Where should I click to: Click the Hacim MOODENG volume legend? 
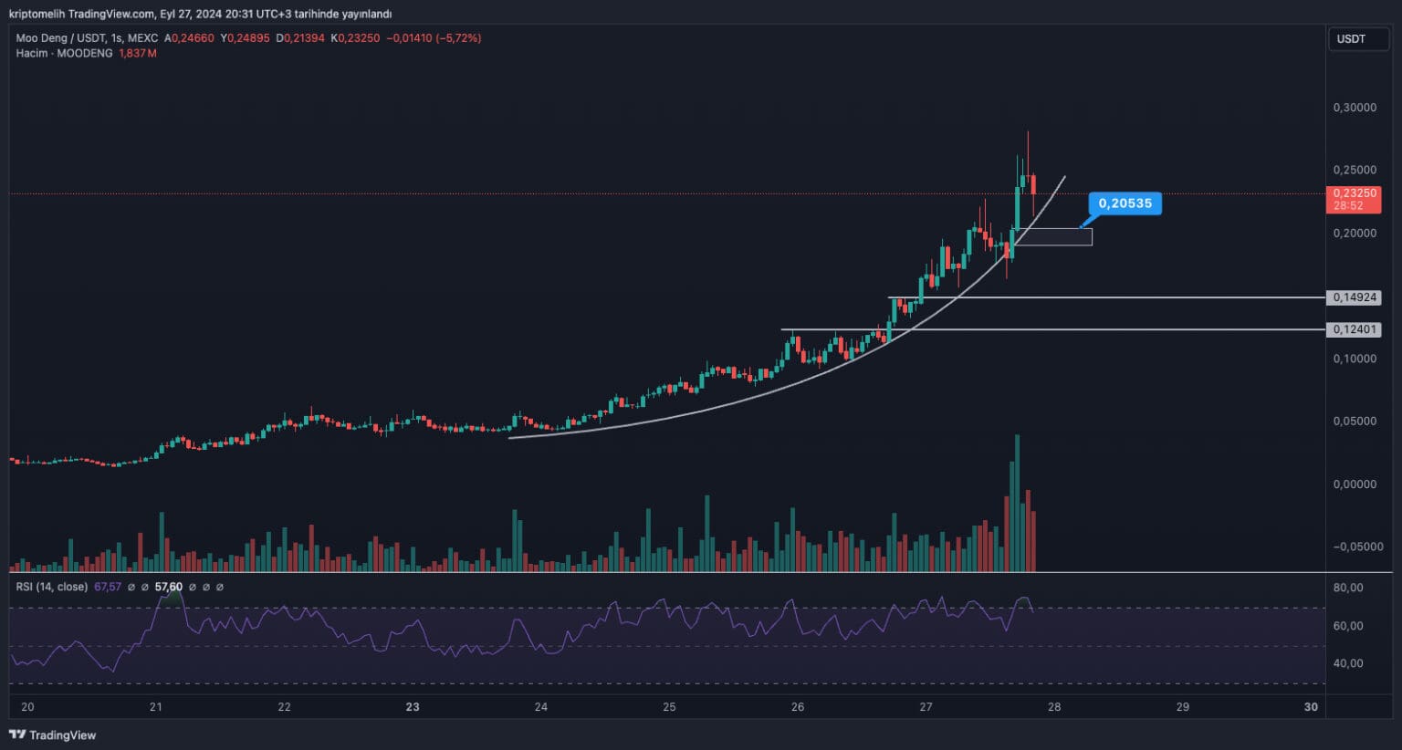64,53
